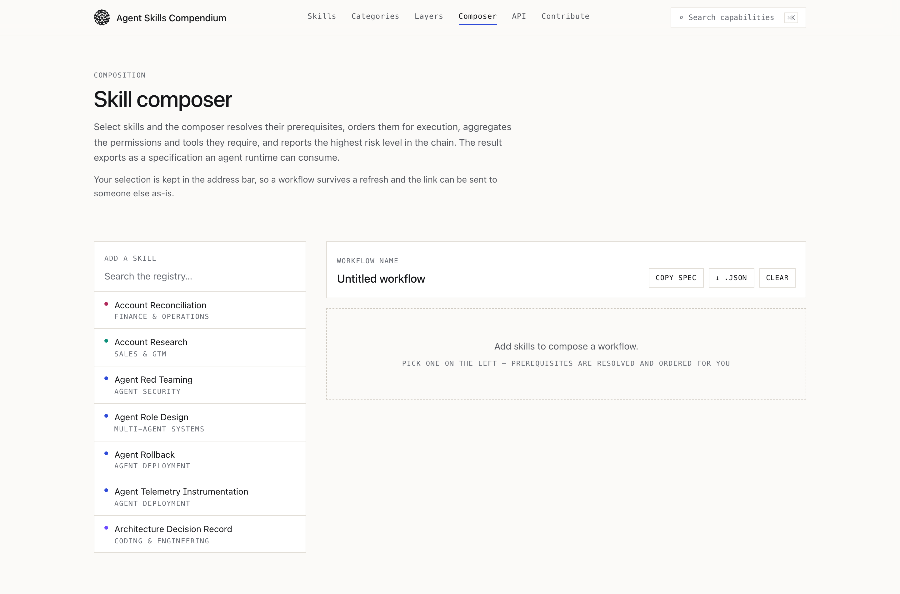The image size is (900, 594).
Task: Select the Composer tab
Action: pyautogui.click(x=477, y=16)
